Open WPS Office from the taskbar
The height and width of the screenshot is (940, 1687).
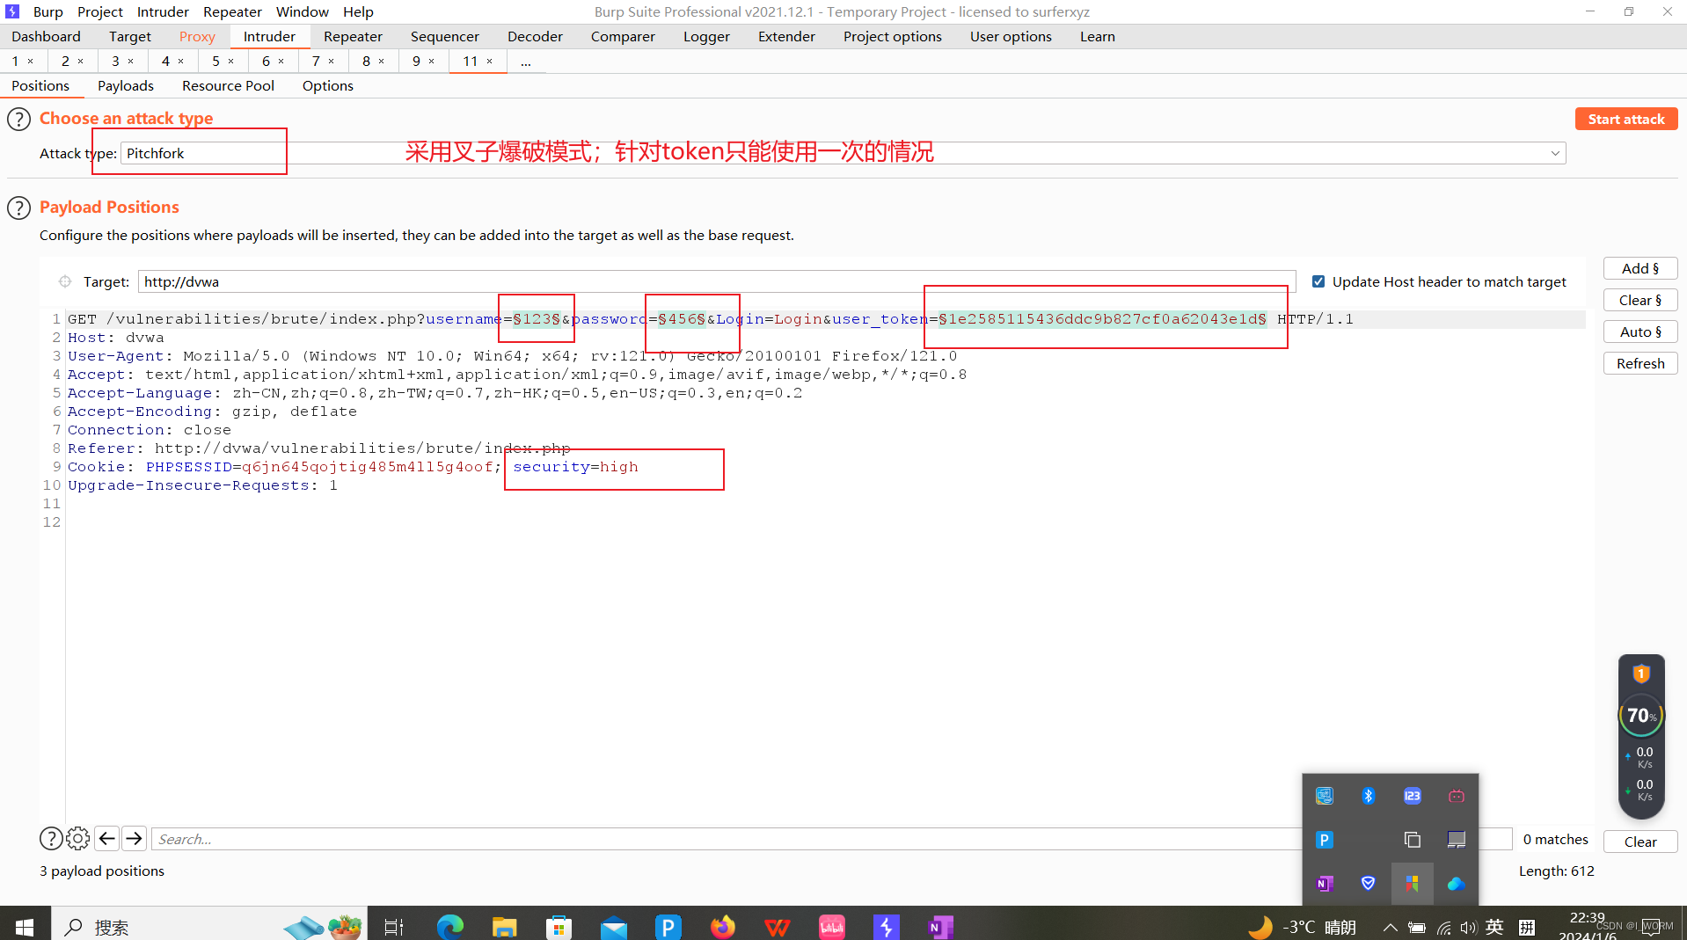(x=778, y=927)
